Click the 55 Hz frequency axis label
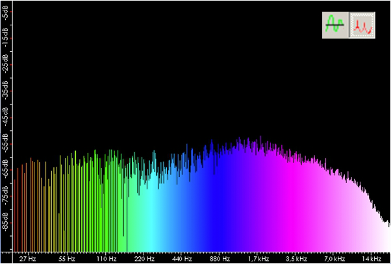 68,258
